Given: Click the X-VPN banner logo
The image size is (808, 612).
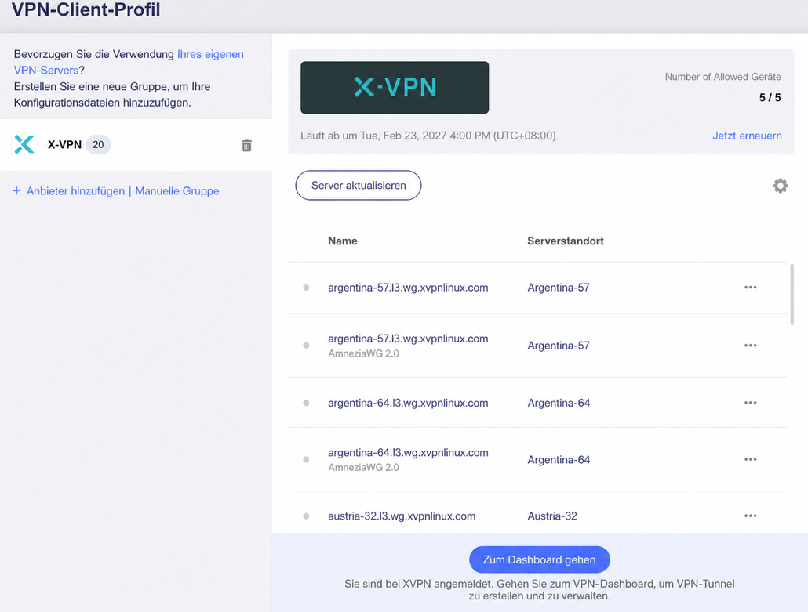Looking at the screenshot, I should (x=395, y=88).
